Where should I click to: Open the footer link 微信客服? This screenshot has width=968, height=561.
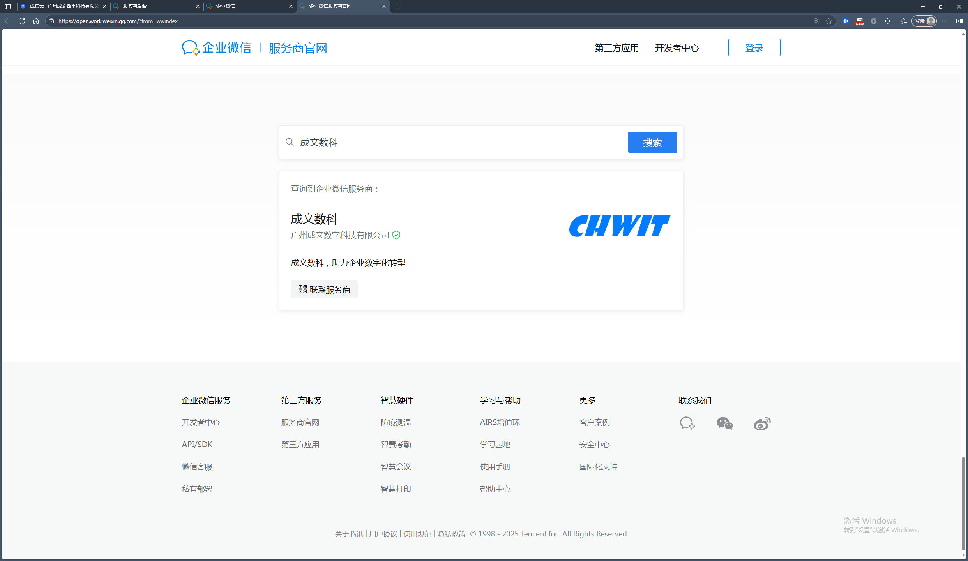tap(197, 467)
